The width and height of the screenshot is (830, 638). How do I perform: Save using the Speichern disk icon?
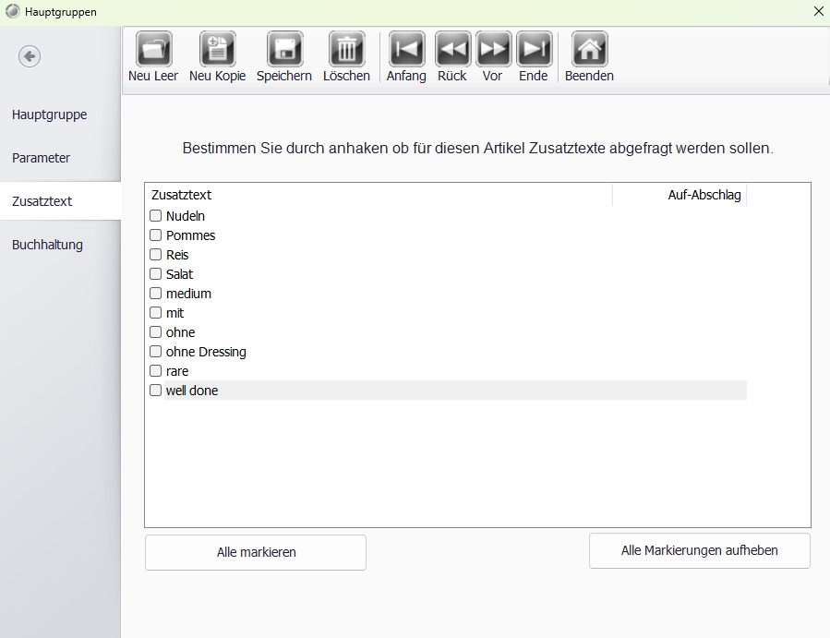(284, 49)
